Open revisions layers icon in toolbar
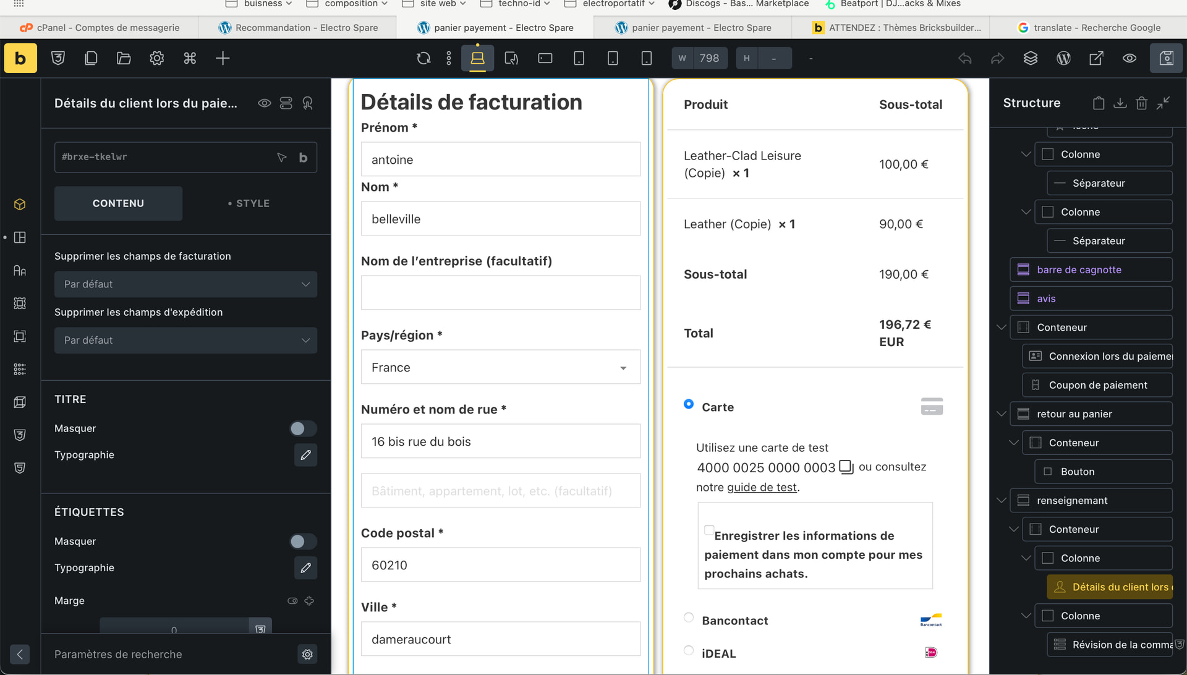The width and height of the screenshot is (1187, 675). click(1030, 58)
